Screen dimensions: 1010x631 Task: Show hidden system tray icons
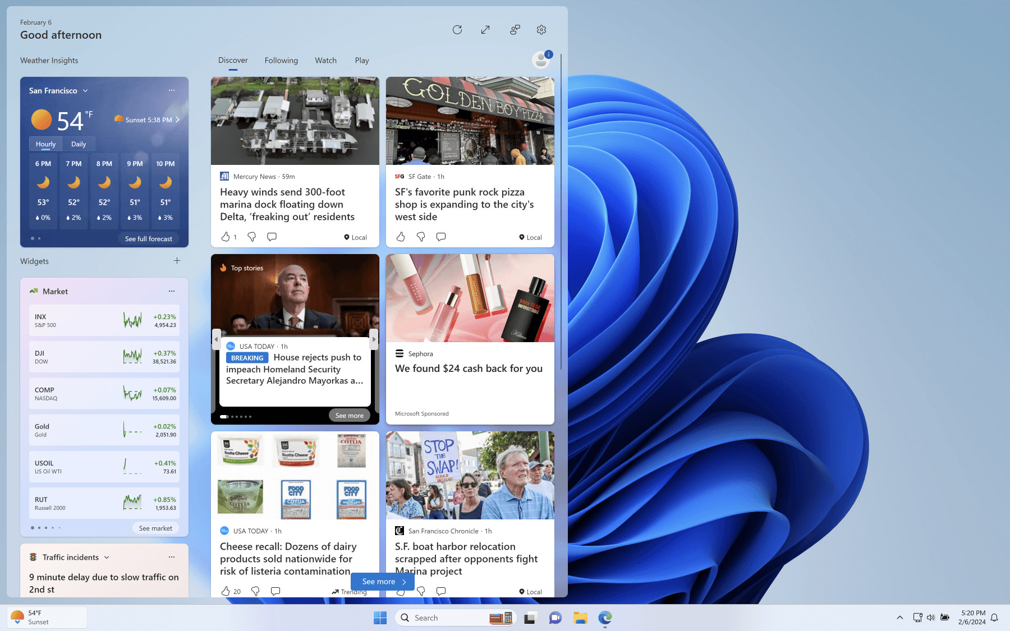(899, 618)
